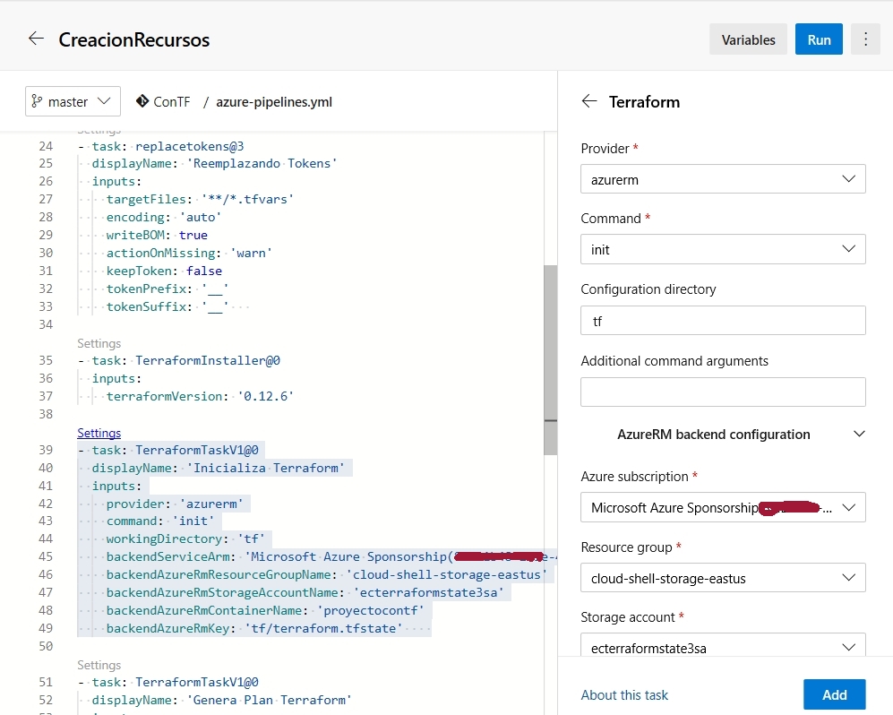Click the CreacionRecursos pipeline title
This screenshot has height=715, width=893.
pyautogui.click(x=133, y=40)
